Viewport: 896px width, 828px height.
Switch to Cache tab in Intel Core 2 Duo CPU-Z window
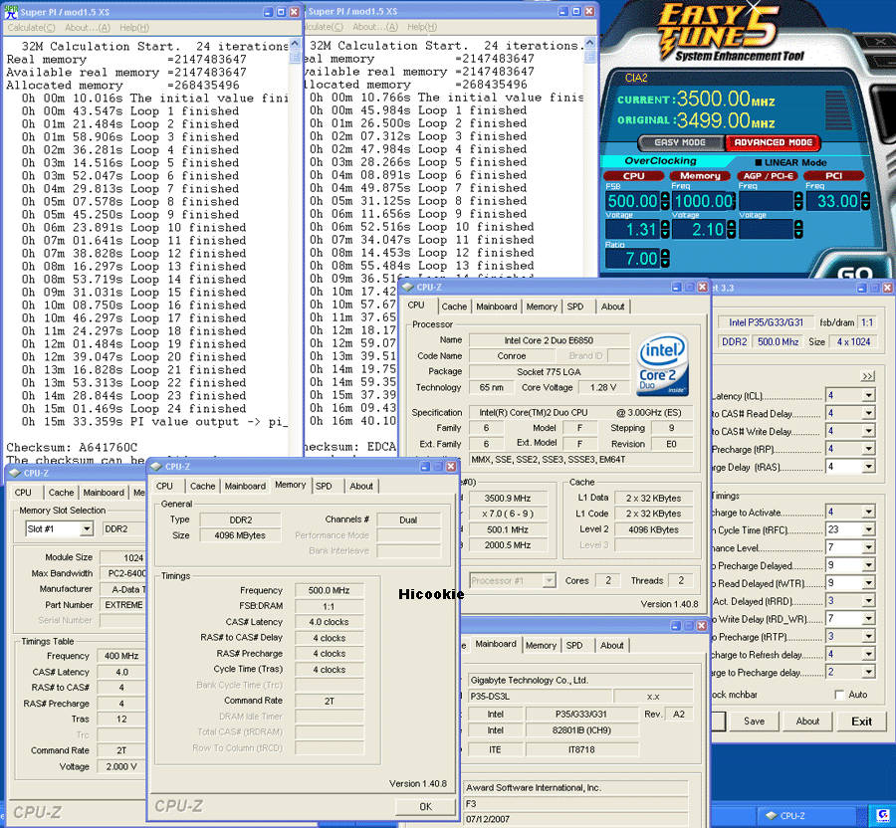pyautogui.click(x=454, y=307)
